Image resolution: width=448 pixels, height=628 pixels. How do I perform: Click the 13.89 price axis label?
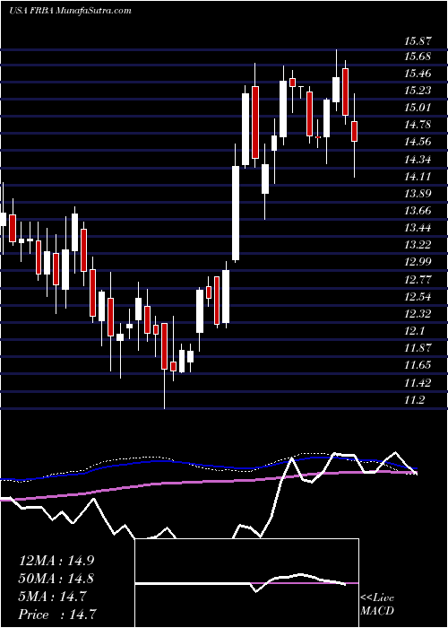(418, 194)
